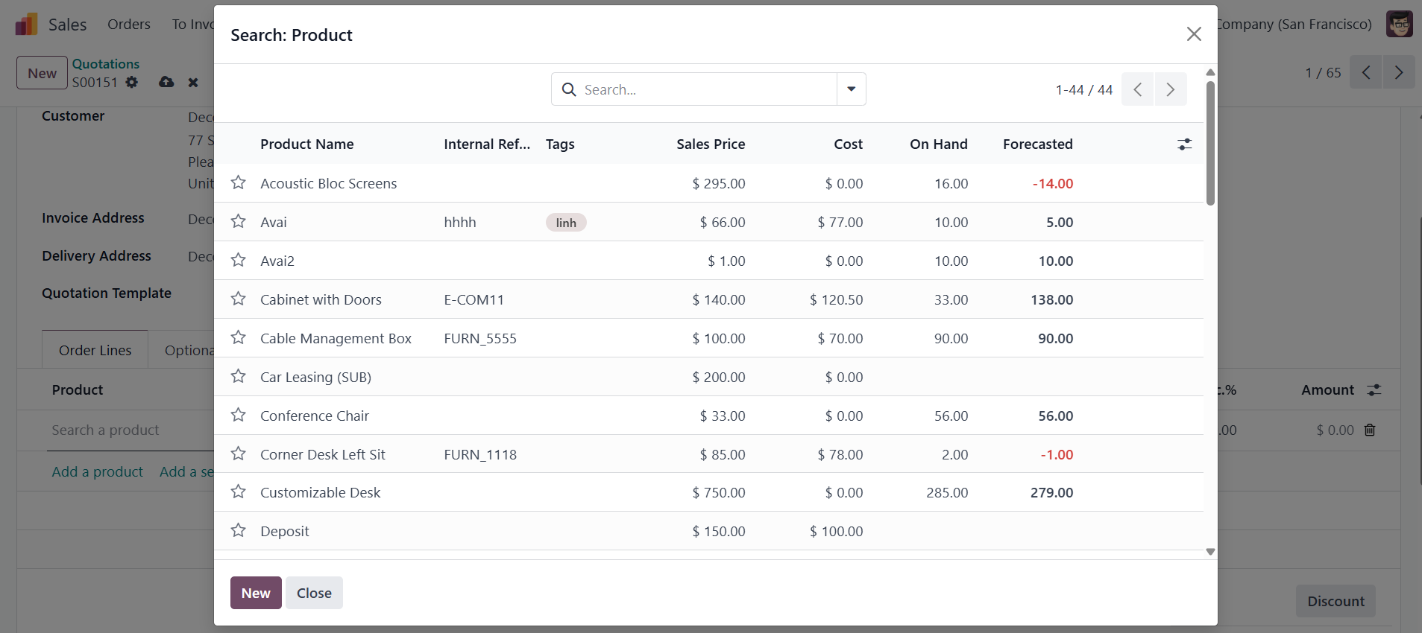Open column settings adjust icon in product list
The width and height of the screenshot is (1422, 633).
(x=1184, y=144)
